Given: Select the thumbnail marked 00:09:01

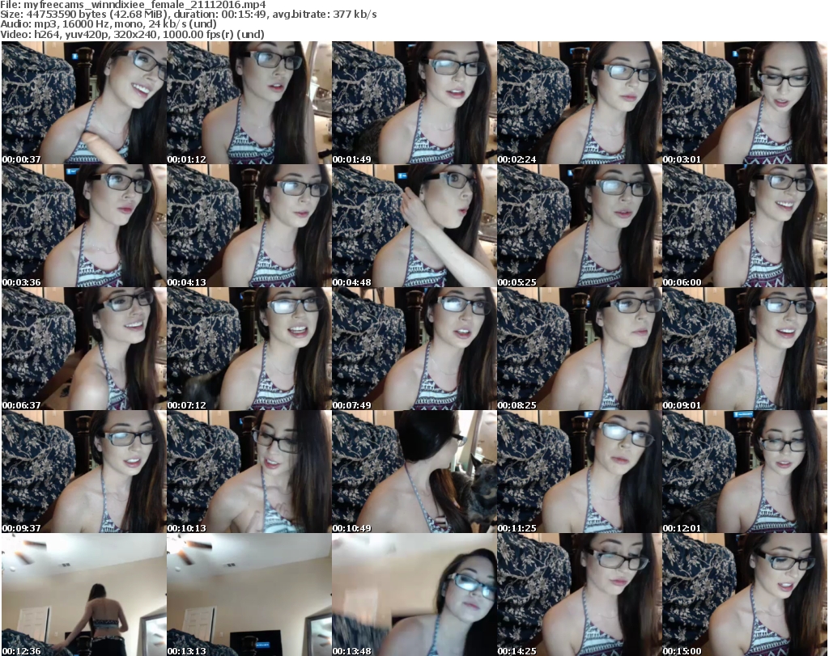Looking at the screenshot, I should tap(745, 349).
